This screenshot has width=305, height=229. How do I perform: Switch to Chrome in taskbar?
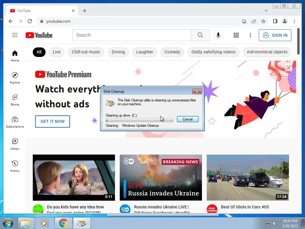tap(63, 223)
